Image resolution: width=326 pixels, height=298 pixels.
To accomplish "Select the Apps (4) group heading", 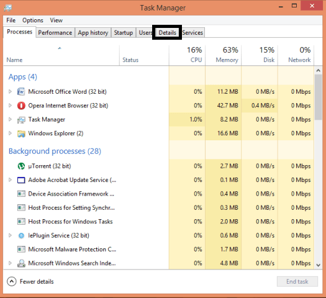I will click(22, 77).
